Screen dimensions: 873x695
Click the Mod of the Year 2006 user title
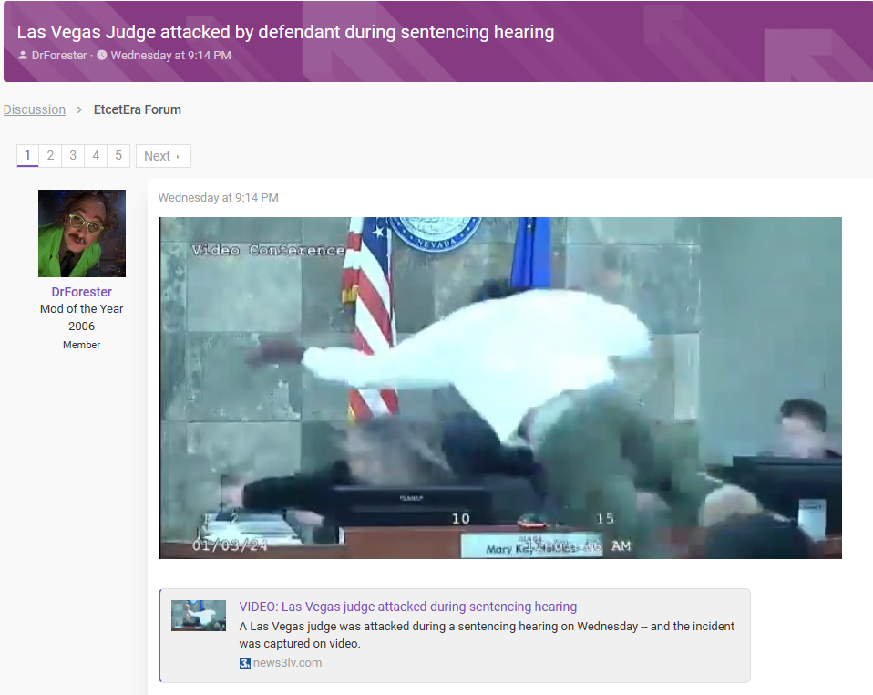81,317
